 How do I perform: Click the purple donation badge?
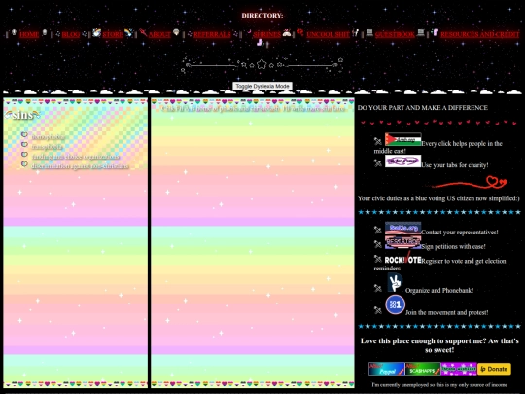point(459,369)
